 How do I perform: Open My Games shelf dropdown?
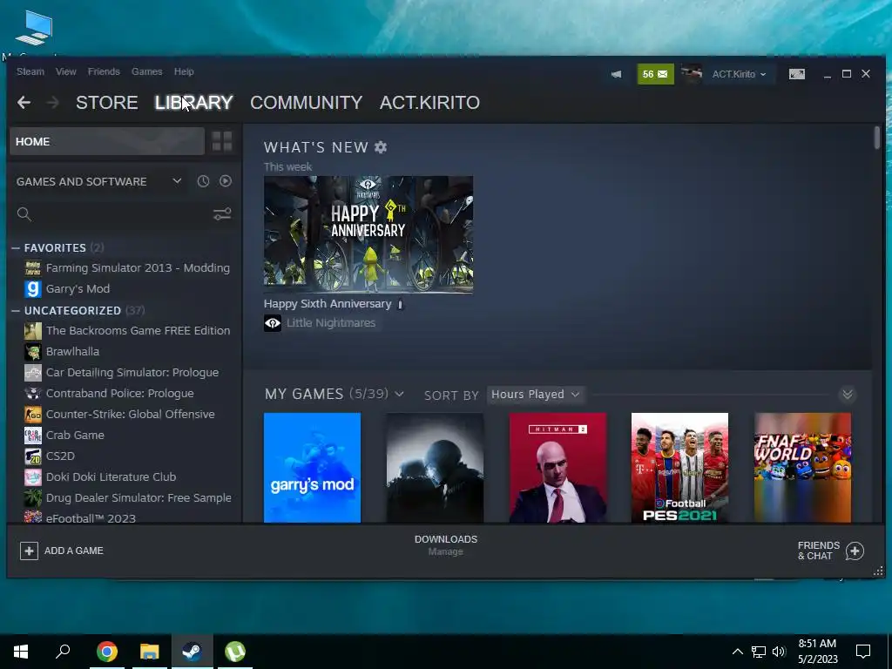(399, 394)
